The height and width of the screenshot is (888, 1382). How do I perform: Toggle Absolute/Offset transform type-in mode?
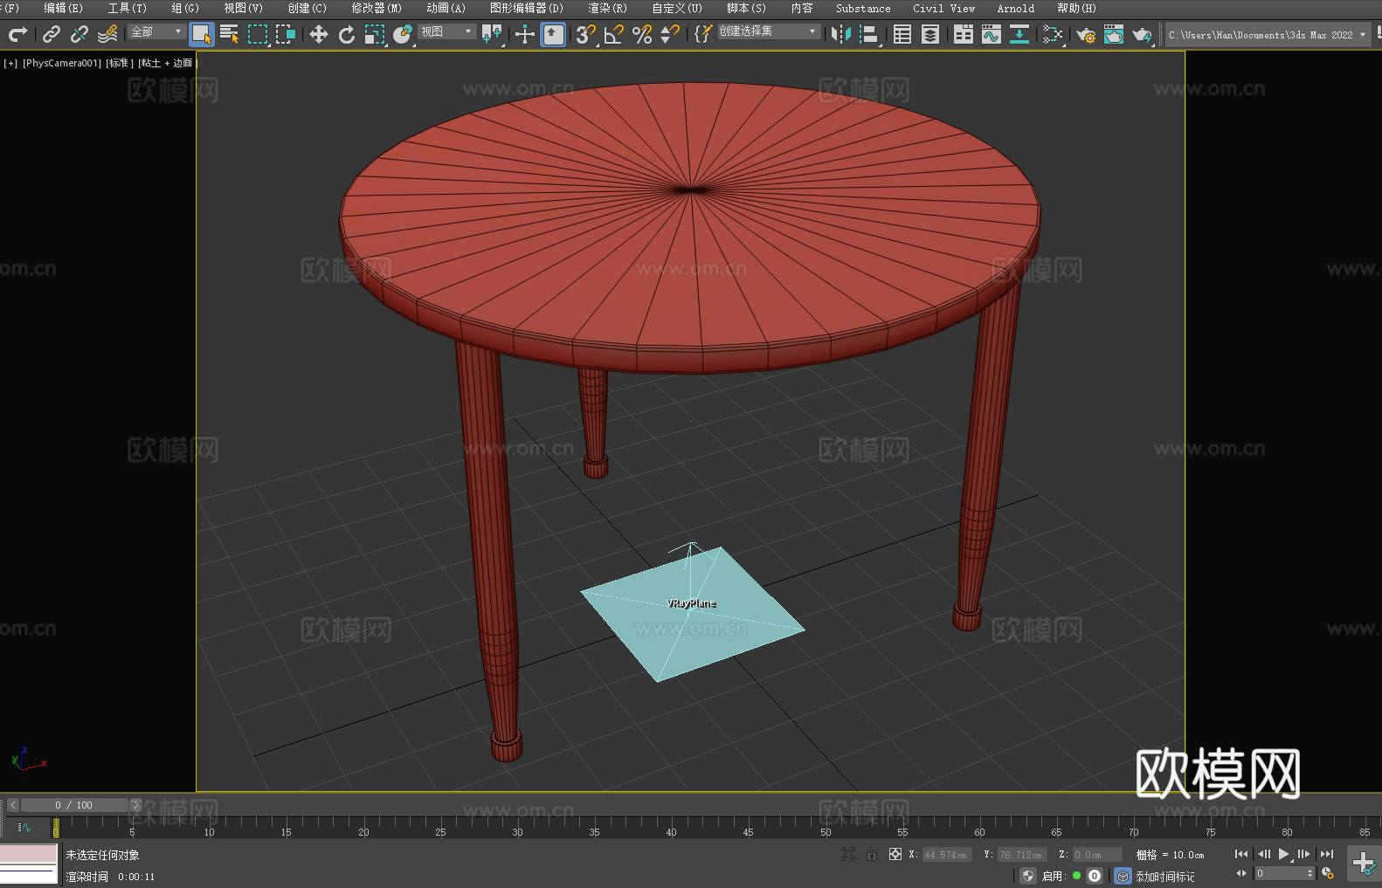tap(895, 854)
